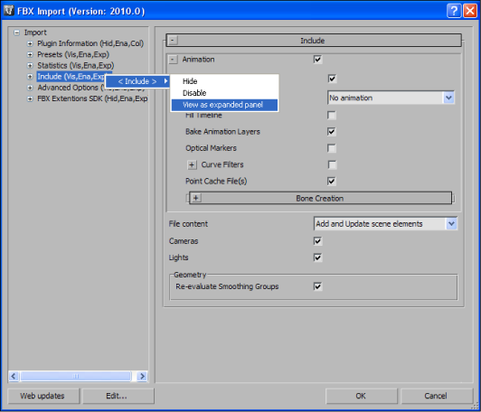Expand the Statistics tree node

[30, 66]
